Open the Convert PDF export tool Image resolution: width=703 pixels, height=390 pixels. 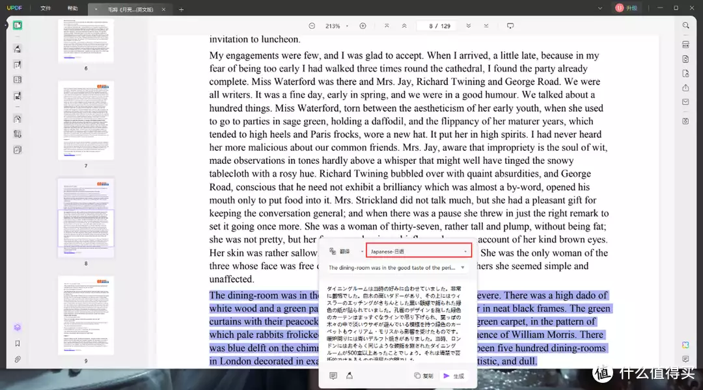685,59
